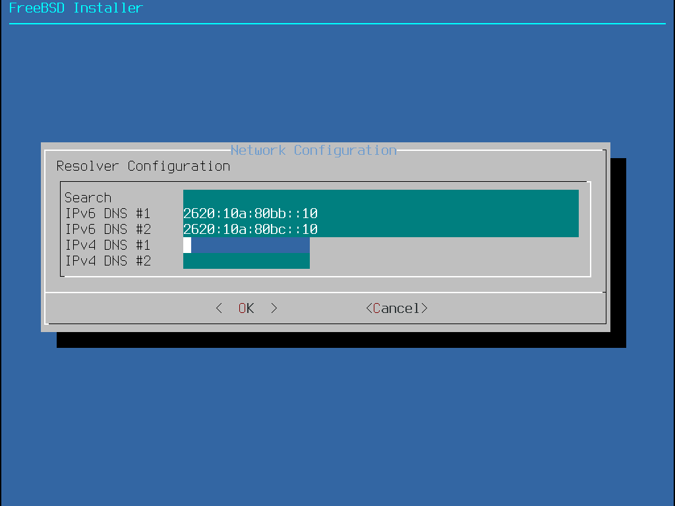This screenshot has height=506, width=675.
Task: Click the IPv4 DNS #2 input field
Action: coord(247,261)
